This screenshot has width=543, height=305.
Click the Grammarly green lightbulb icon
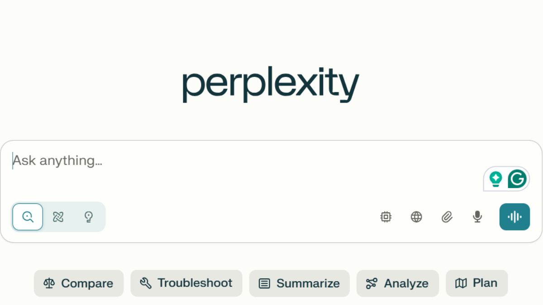(x=496, y=179)
